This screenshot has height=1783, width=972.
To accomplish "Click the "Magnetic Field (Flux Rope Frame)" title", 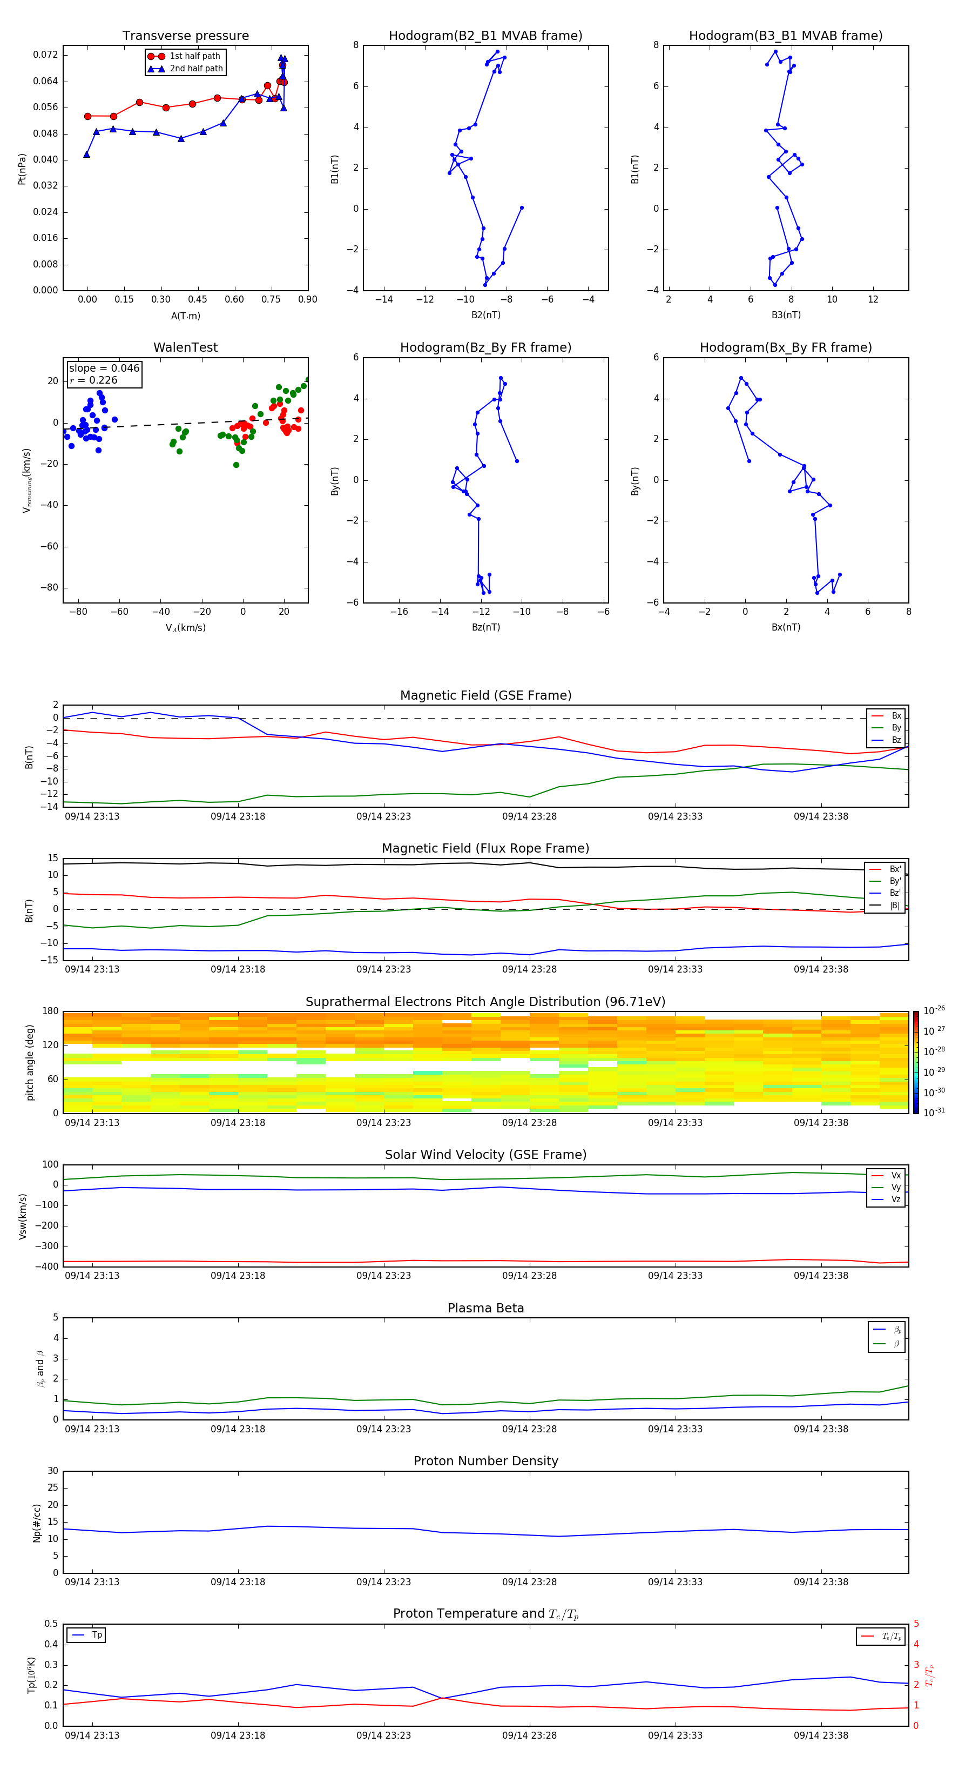I will tap(485, 849).
